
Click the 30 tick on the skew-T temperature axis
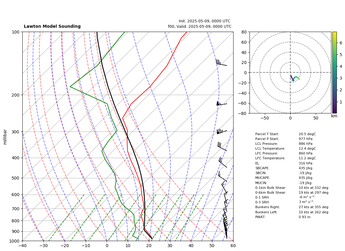coord(170,246)
